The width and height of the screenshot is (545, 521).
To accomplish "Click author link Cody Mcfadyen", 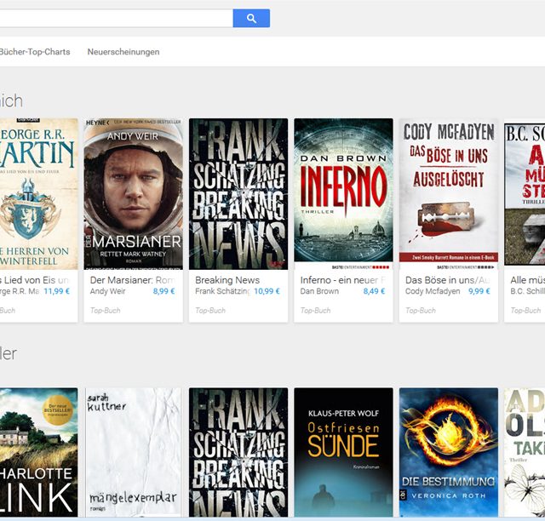I will click(x=433, y=291).
